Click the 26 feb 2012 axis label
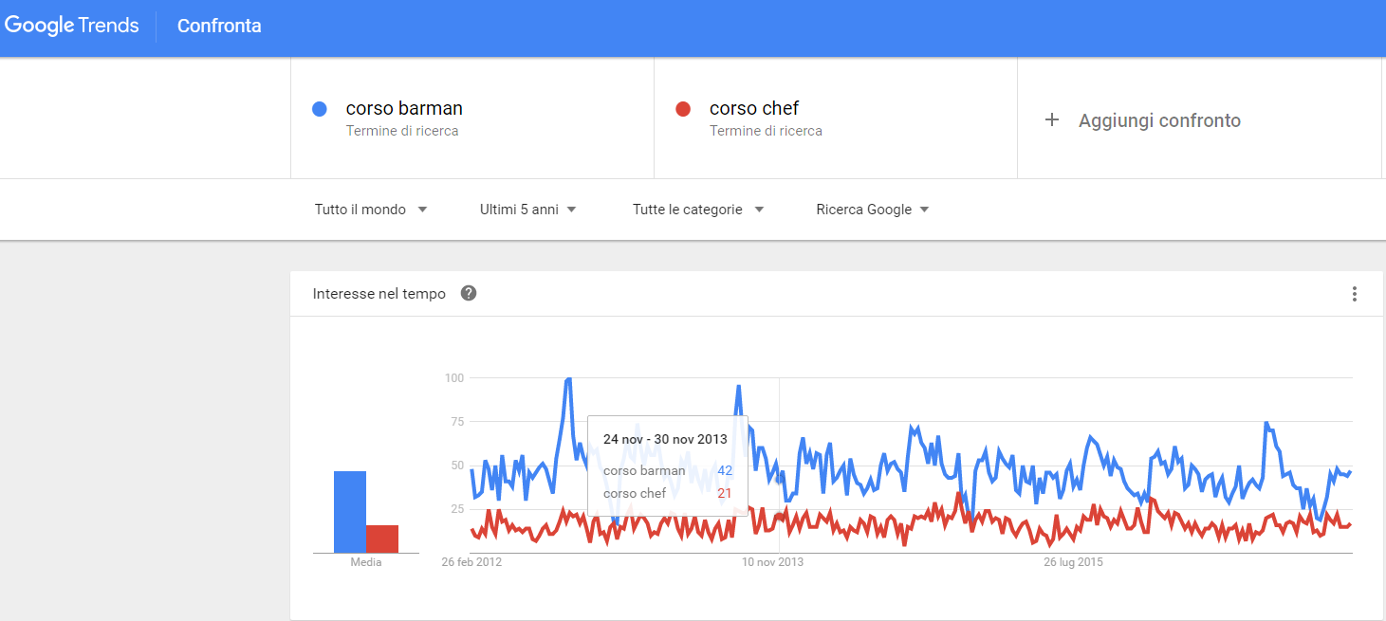The image size is (1386, 621). [471, 562]
